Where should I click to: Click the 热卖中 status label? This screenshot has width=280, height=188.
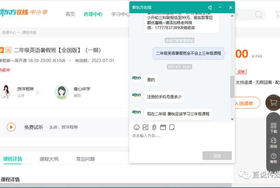[5, 70]
